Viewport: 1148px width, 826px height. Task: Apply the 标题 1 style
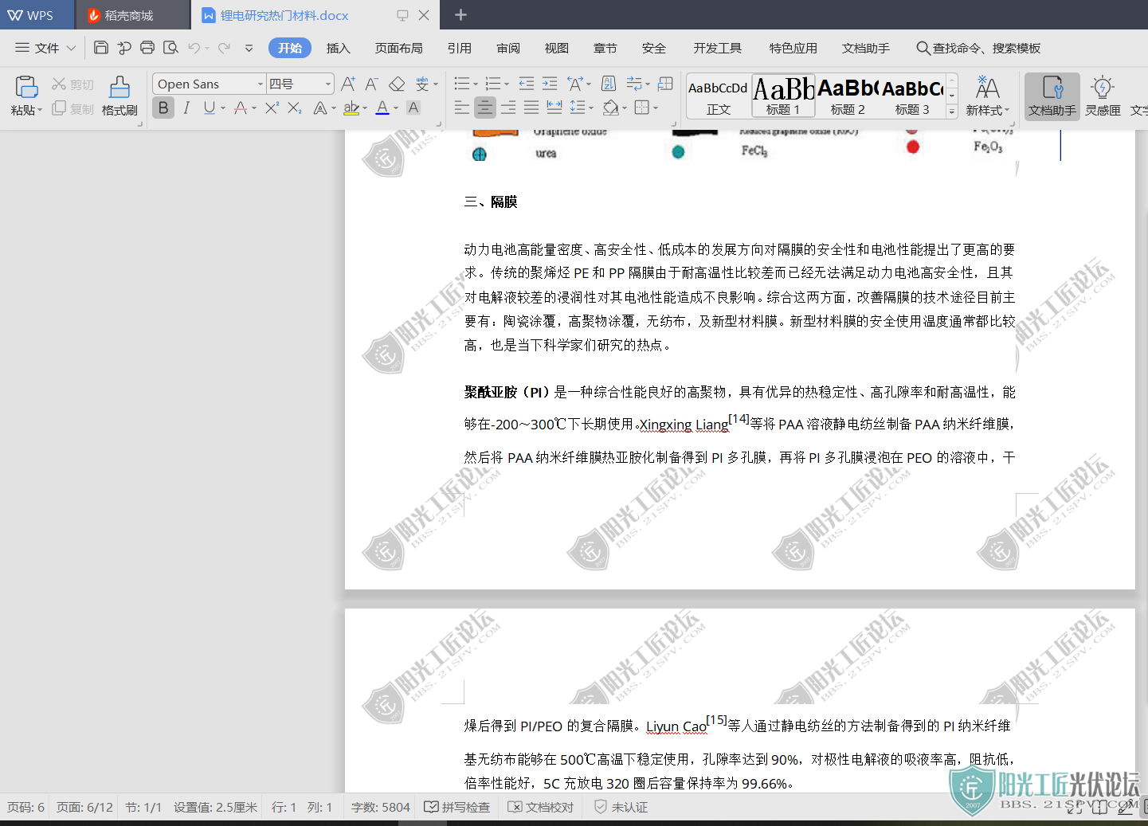click(782, 97)
